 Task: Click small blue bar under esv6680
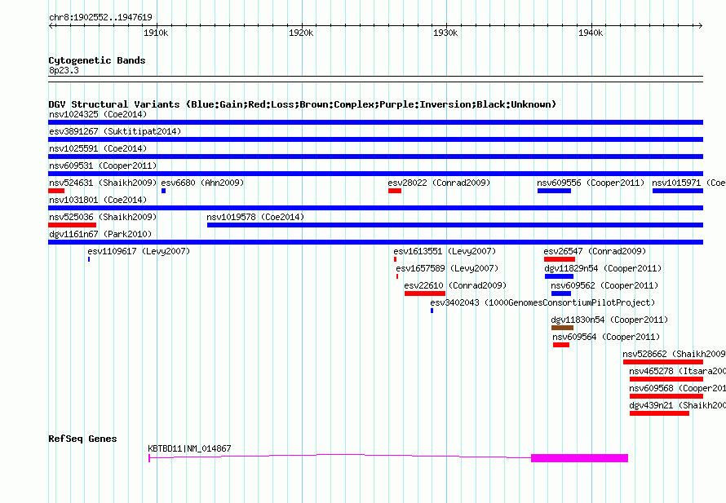click(163, 191)
